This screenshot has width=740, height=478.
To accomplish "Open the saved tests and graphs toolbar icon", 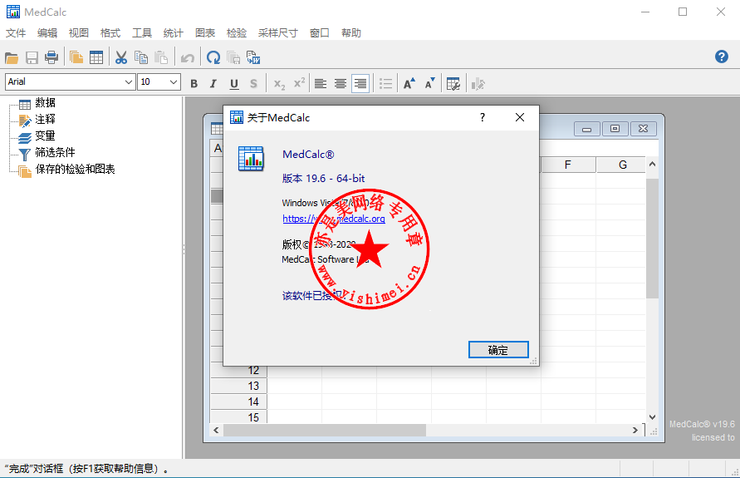I will click(x=76, y=57).
